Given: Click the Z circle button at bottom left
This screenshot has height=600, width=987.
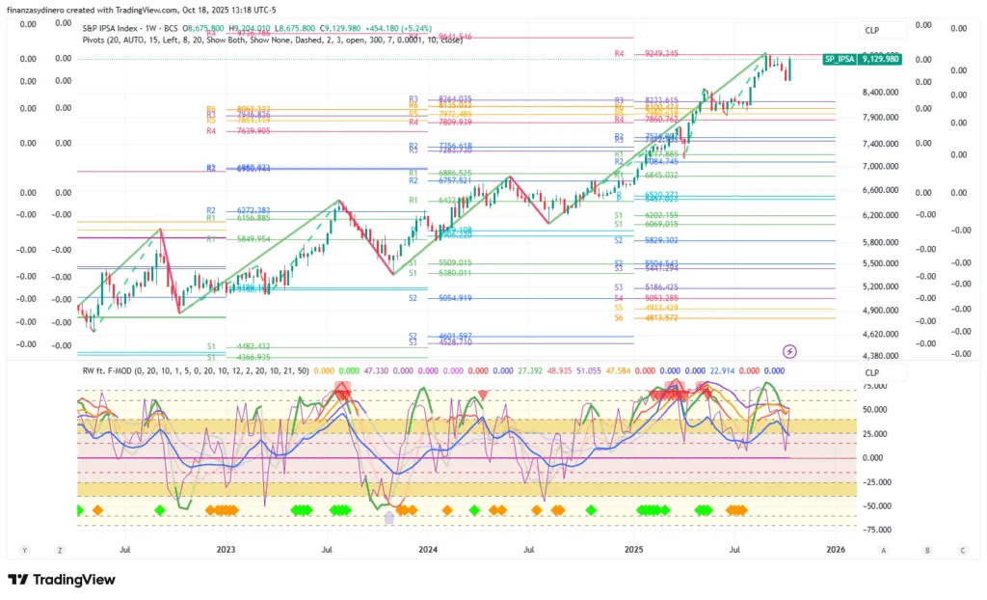Looking at the screenshot, I should [60, 550].
